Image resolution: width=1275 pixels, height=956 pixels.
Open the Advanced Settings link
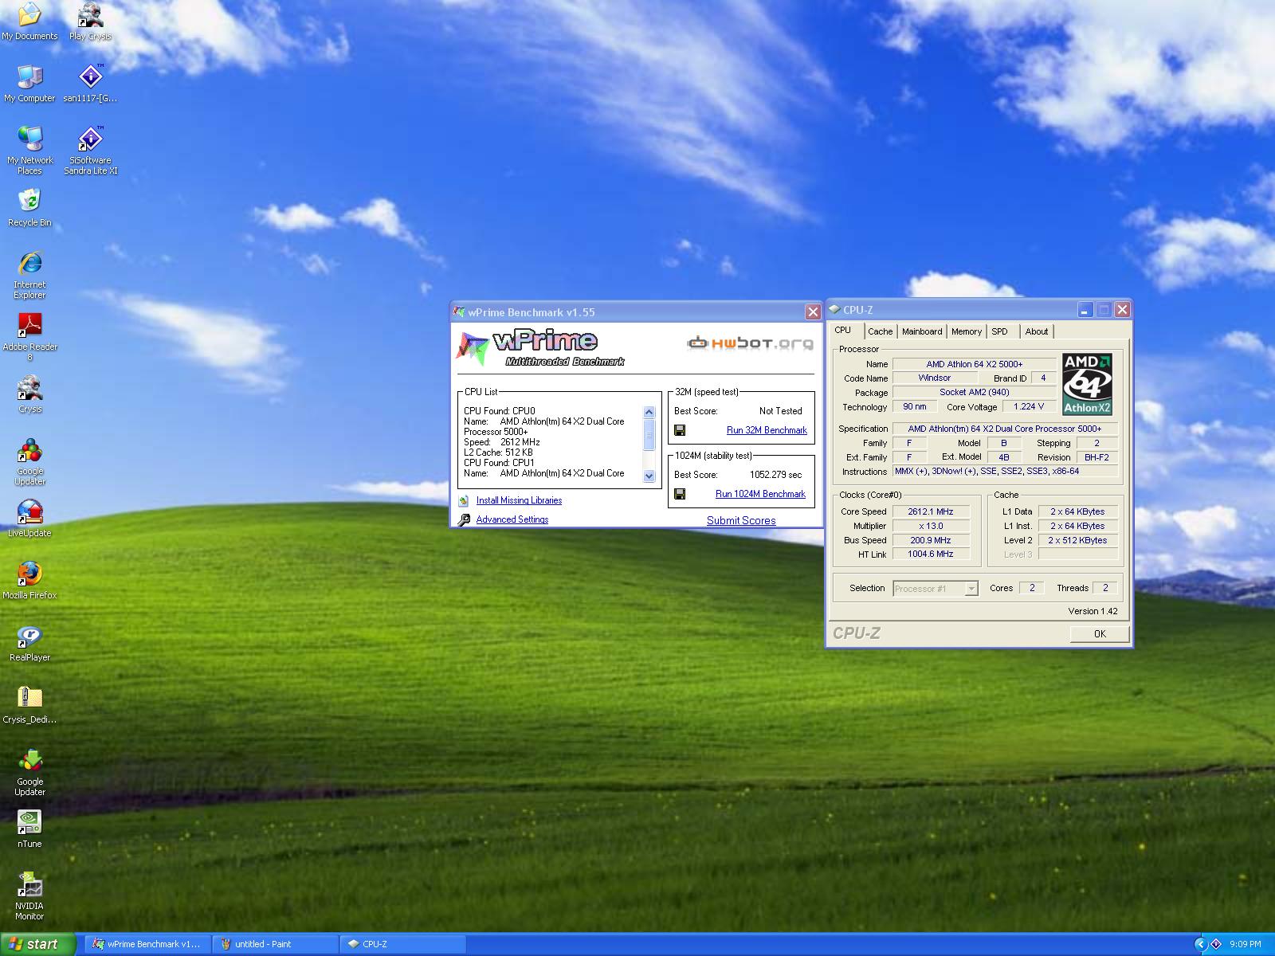click(x=512, y=519)
